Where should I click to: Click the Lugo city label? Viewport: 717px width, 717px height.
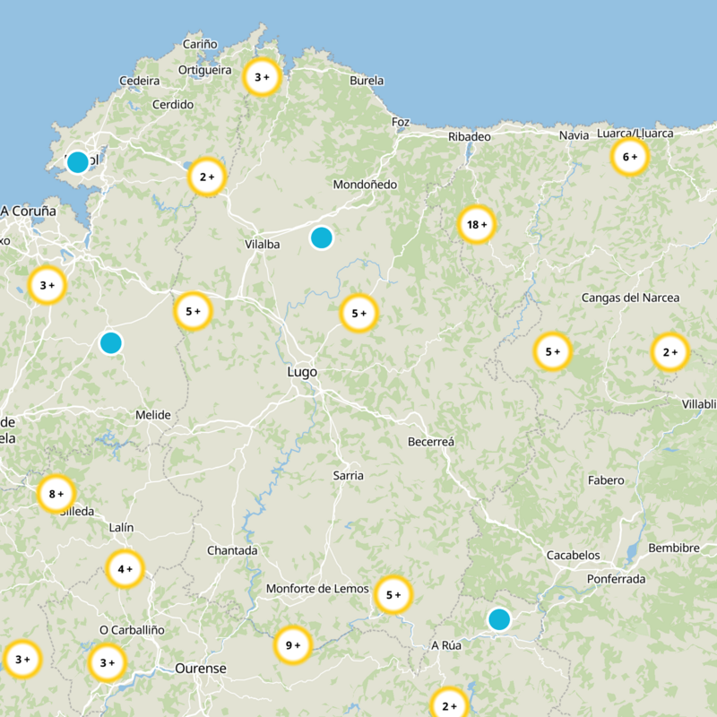[x=302, y=372]
